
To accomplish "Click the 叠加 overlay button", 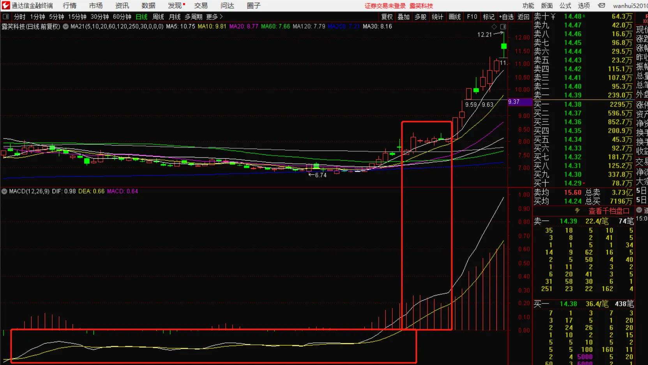I will (x=404, y=17).
